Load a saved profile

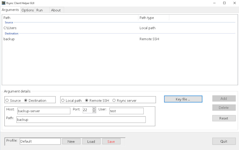click(91, 142)
